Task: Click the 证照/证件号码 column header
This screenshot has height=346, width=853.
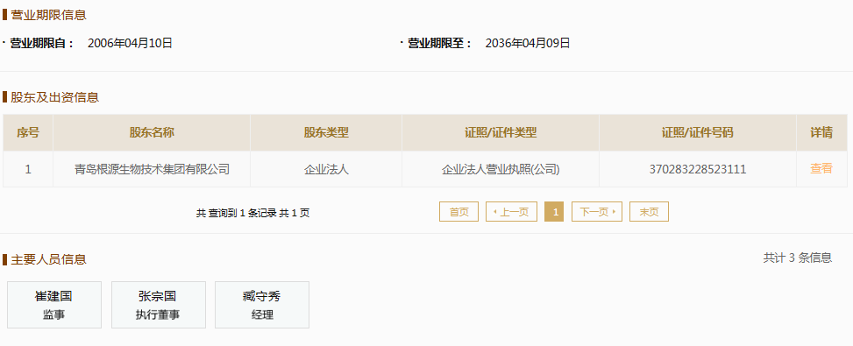Action: click(698, 132)
